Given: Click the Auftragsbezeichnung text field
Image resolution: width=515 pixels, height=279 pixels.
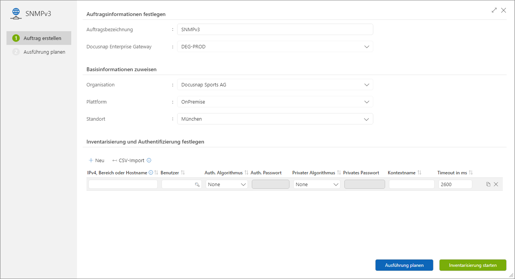Looking at the screenshot, I should (x=275, y=30).
